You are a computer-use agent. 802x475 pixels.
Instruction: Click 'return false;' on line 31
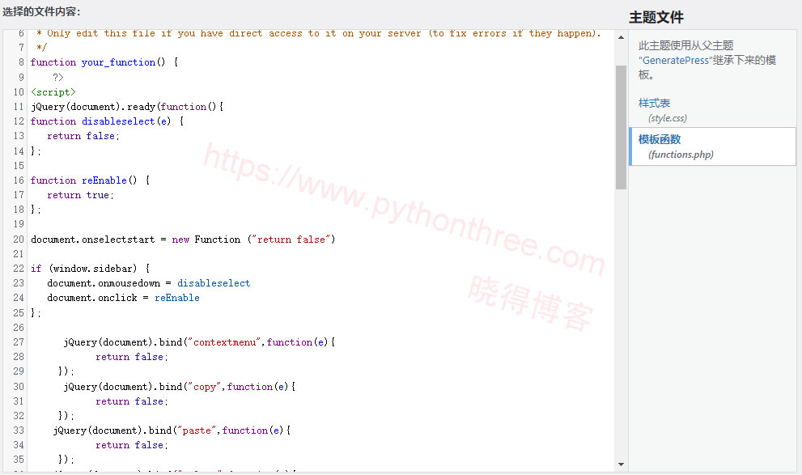(x=131, y=401)
